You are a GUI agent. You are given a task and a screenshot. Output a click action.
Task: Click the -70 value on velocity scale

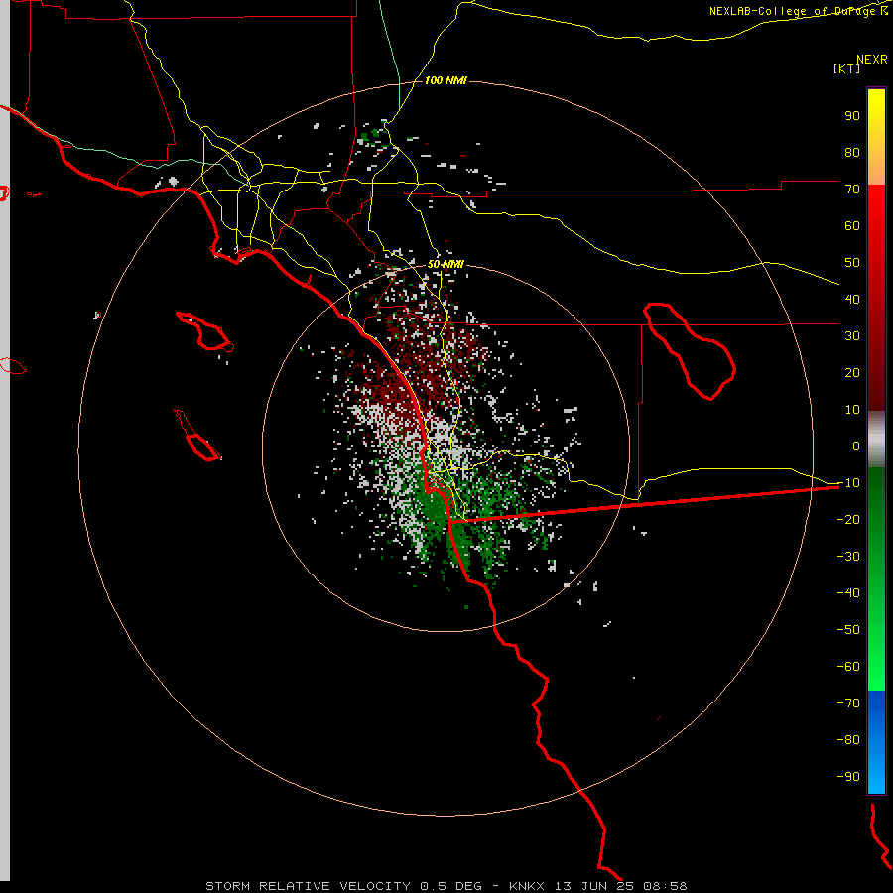pyautogui.click(x=848, y=702)
